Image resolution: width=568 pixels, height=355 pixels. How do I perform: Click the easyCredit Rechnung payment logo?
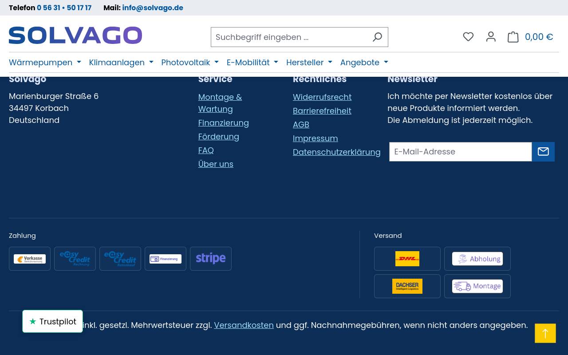[x=75, y=259]
